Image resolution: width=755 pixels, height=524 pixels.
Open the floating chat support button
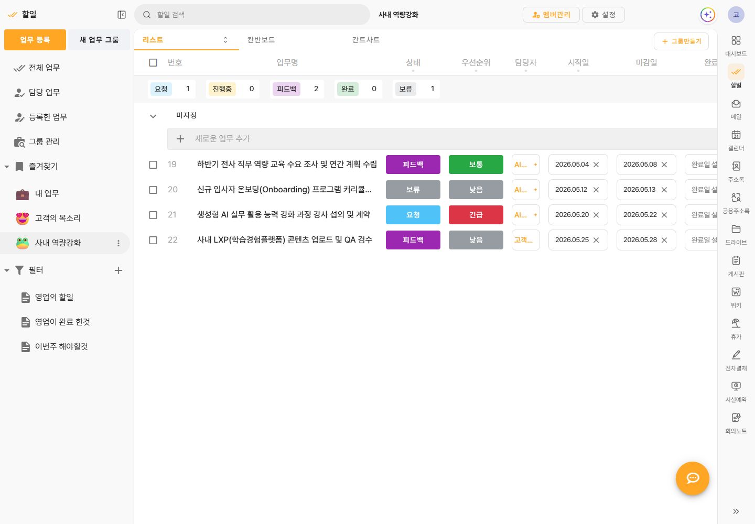[693, 478]
